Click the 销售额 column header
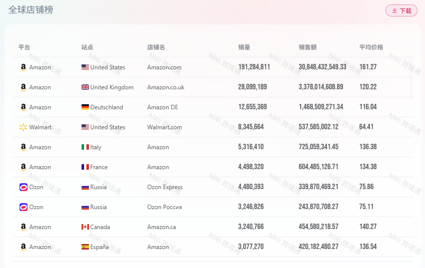This screenshot has height=268, width=425. (307, 47)
